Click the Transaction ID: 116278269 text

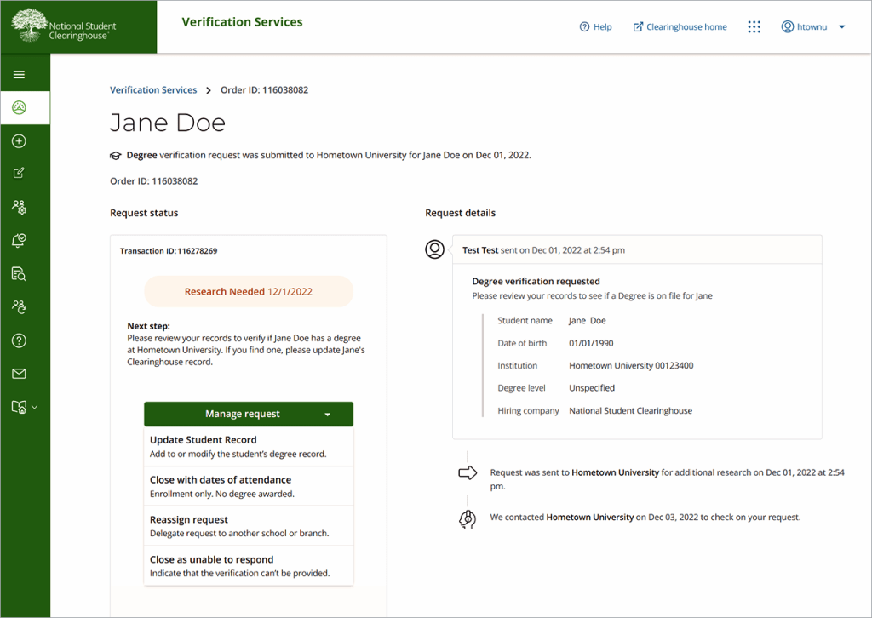169,251
